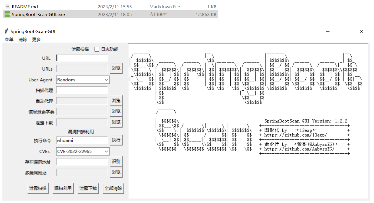Click the SpringBootScan-GUI Version: 1.2.2 text
The height and width of the screenshot is (203, 374).
click(x=306, y=121)
